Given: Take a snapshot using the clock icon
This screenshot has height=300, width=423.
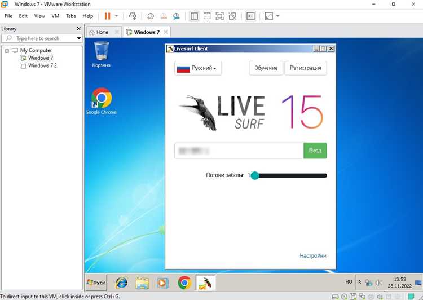Looking at the screenshot, I should pyautogui.click(x=151, y=16).
